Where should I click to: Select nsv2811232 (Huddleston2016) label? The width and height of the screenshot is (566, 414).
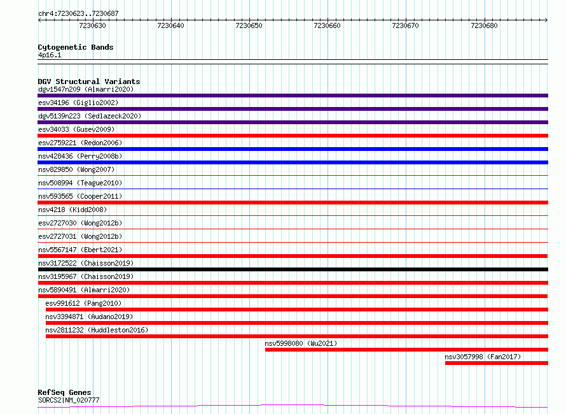pos(97,330)
